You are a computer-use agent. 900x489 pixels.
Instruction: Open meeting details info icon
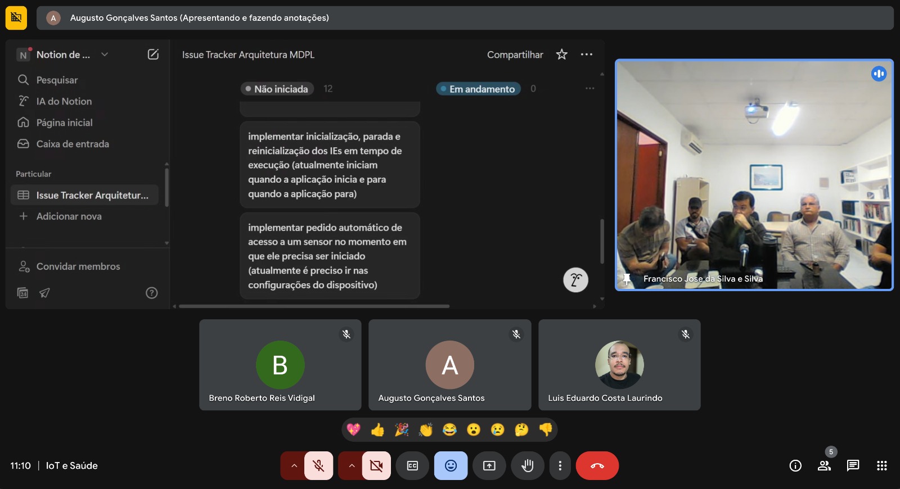[x=795, y=465]
